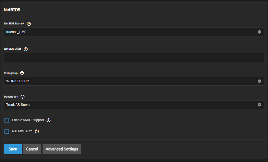Tick the NTLMv1 Auth checkbox
Screen dimensions: 268x162
[x=7, y=131]
